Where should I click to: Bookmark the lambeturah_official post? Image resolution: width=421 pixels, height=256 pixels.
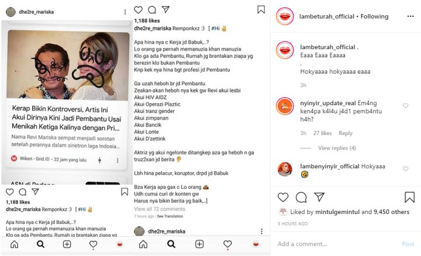[409, 197]
